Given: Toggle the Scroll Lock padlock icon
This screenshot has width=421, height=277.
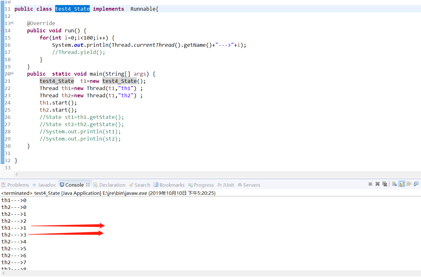Looking at the screenshot, I should [x=402, y=184].
